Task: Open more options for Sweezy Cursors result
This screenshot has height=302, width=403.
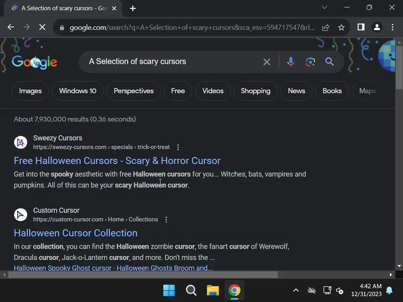Action: (x=178, y=147)
